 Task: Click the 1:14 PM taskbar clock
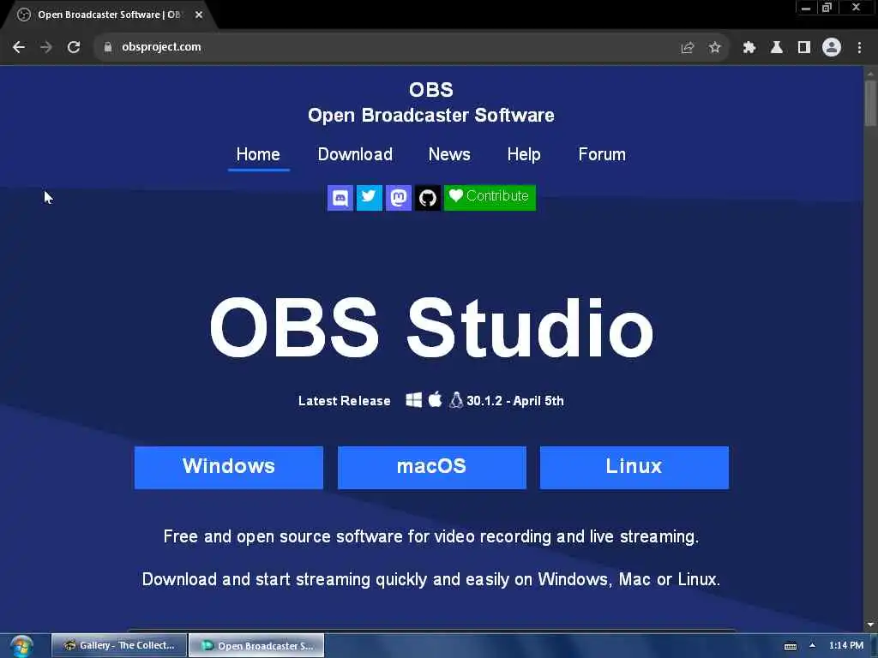point(846,646)
